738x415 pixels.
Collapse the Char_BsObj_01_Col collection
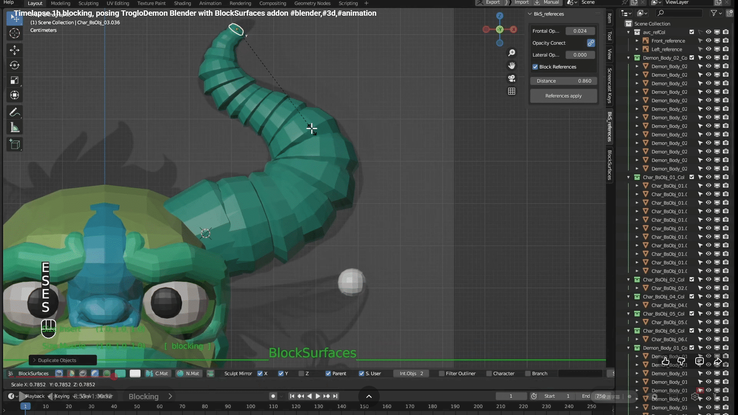(628, 177)
